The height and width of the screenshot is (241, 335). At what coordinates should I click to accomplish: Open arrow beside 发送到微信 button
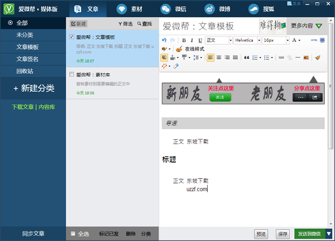tap(329, 234)
